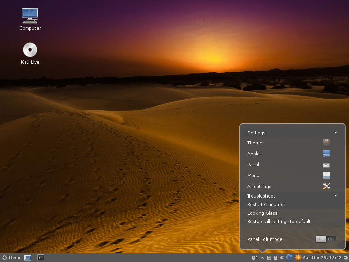The image size is (349, 262).
Task: Click the tray collapse chevron arrow
Action: coord(262,258)
